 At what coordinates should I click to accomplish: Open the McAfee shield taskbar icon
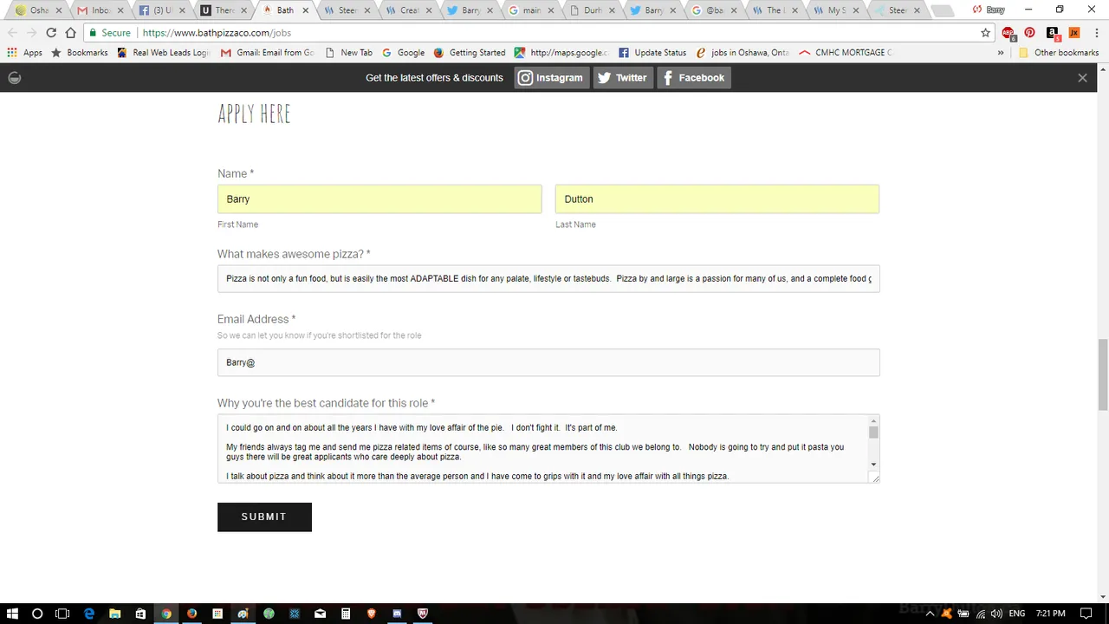coord(423,614)
